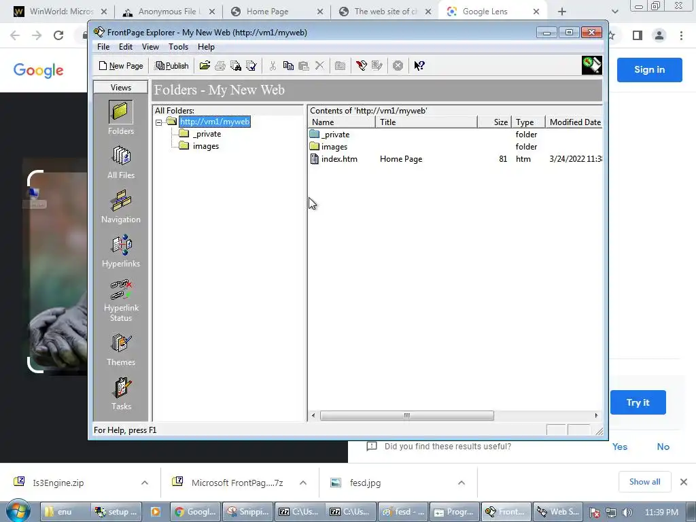Viewport: 696px width, 522px height.
Task: Sort by the Title column header
Action: (427, 122)
